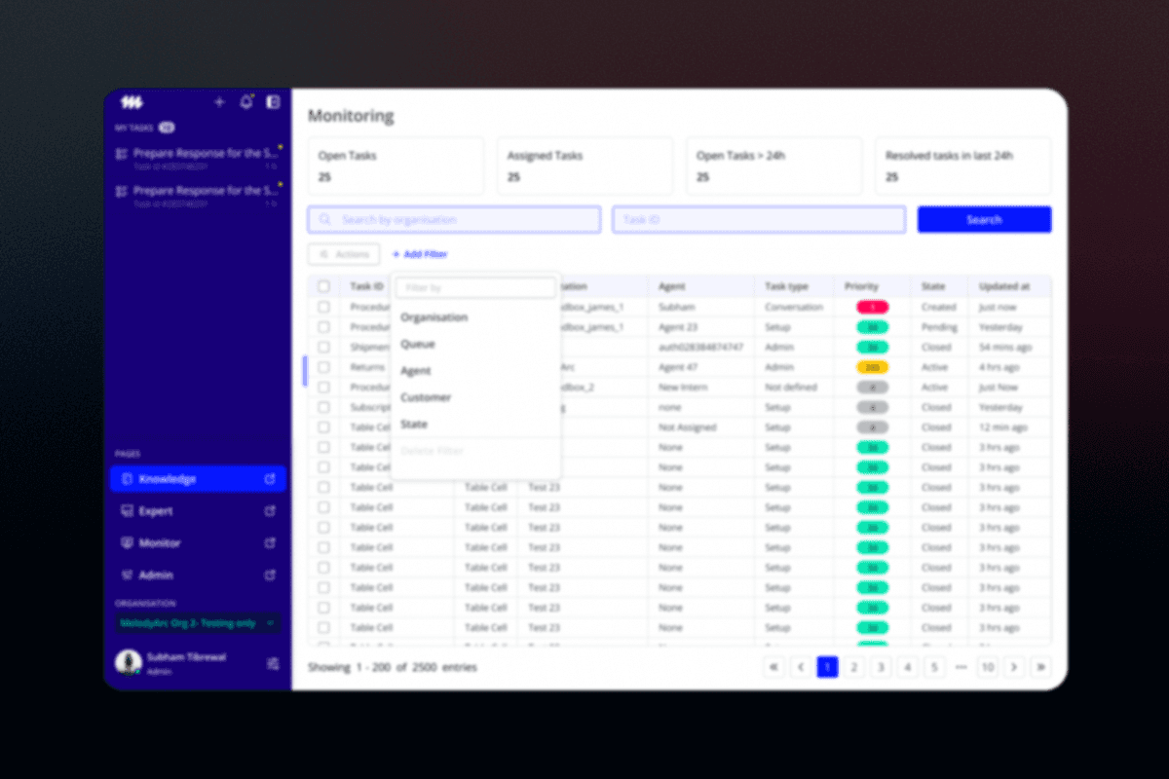This screenshot has width=1169, height=779.
Task: Open Knowledge in new window icon
Action: click(x=271, y=479)
